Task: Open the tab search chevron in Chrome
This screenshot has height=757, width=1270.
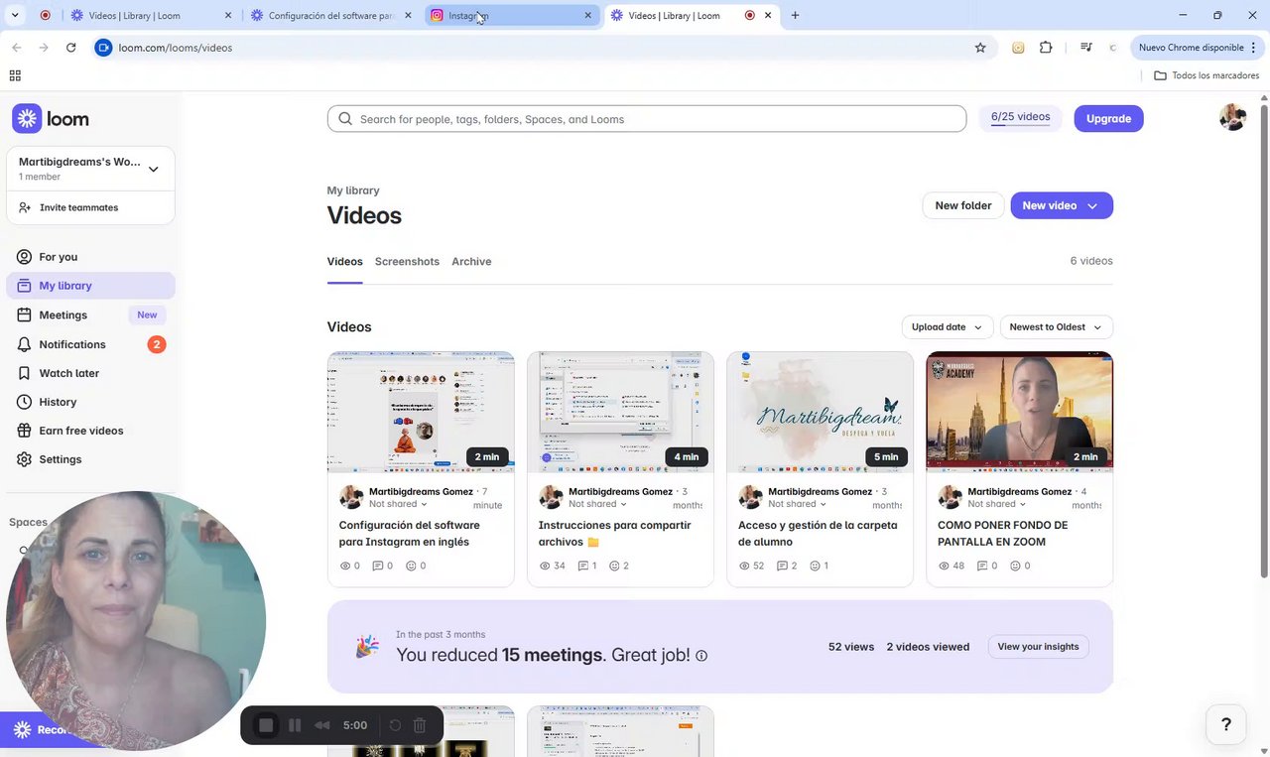Action: [x=15, y=16]
